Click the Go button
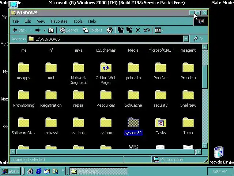Screen dimensions: 234x176 point(199,39)
